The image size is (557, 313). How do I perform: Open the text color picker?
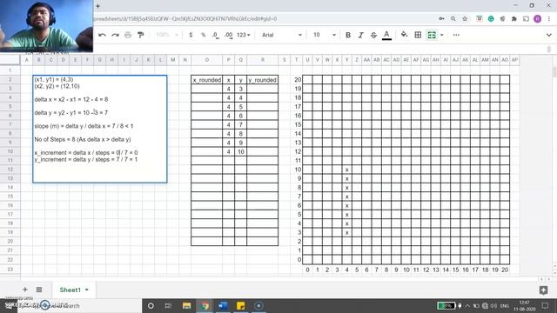(386, 35)
